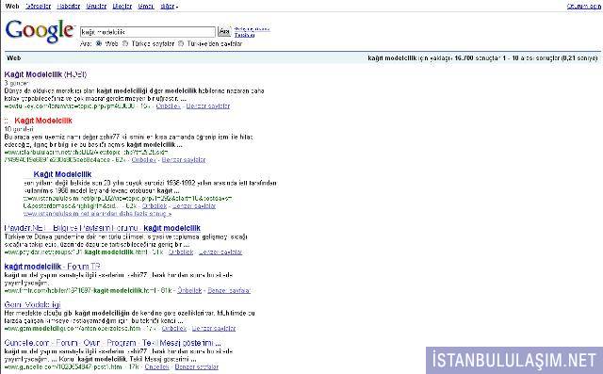Screen dimensions: 603x374
Task: Open Önbellek cached link of first result
Action: pos(168,106)
